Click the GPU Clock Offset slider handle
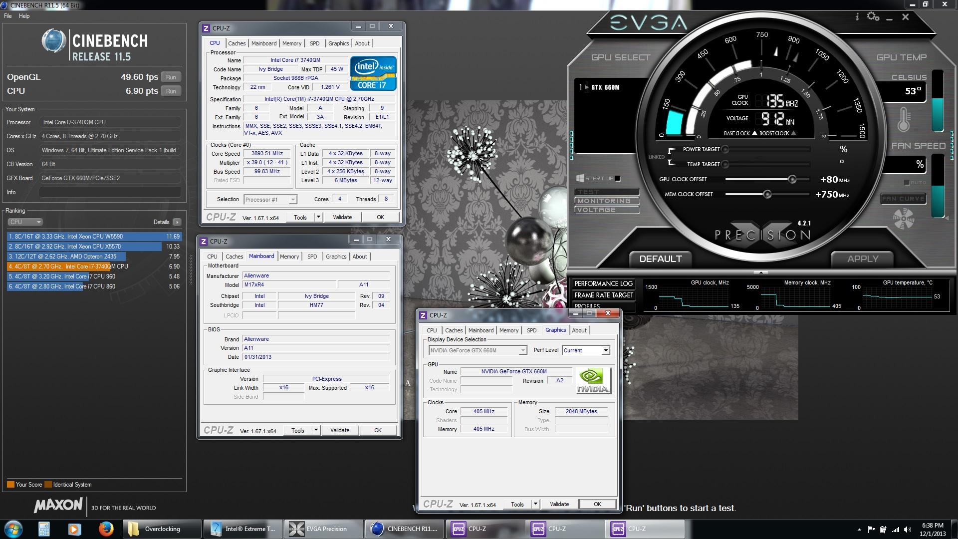958x539 pixels. coord(792,179)
